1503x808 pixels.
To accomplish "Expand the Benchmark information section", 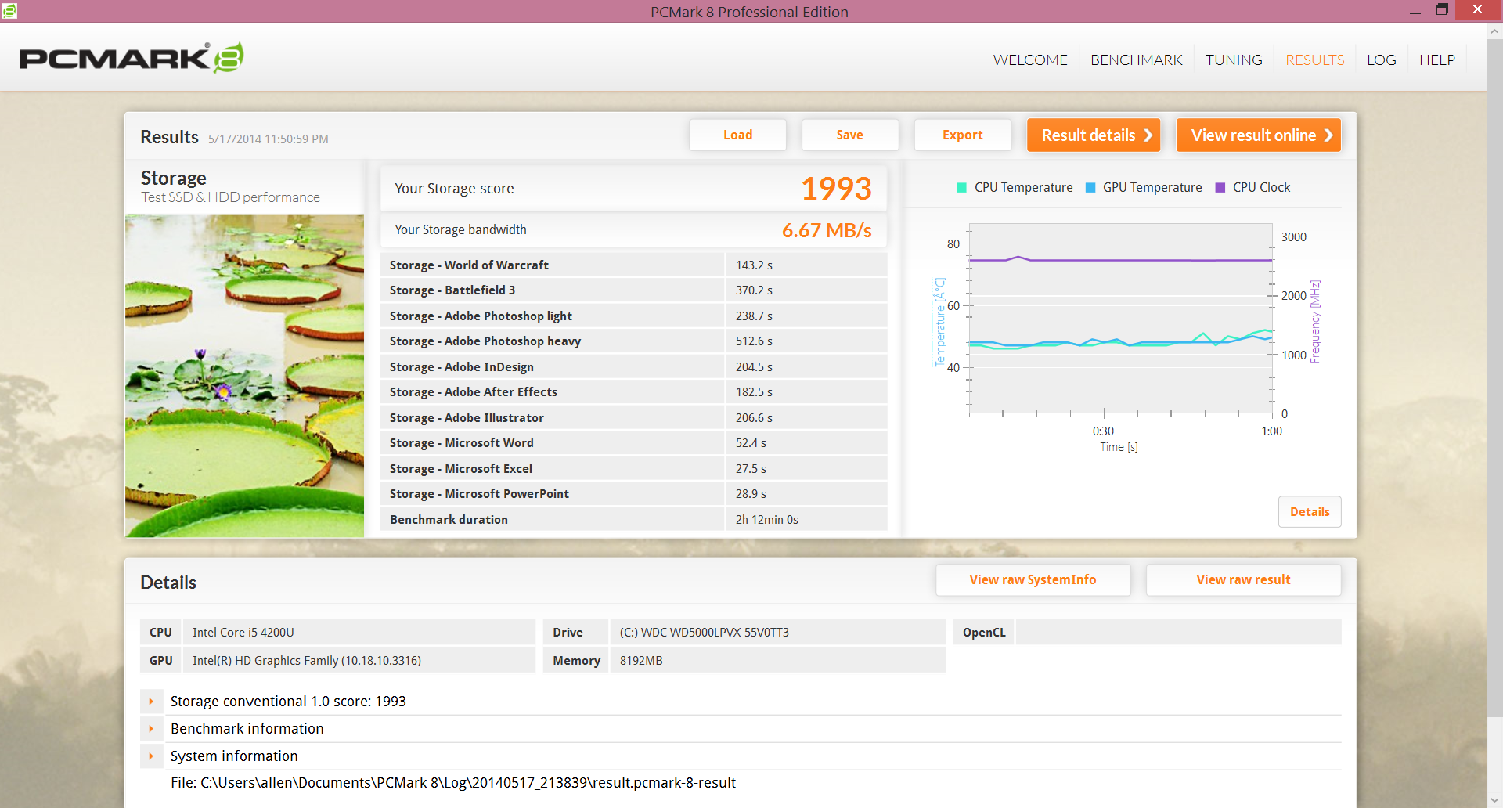I will point(151,728).
